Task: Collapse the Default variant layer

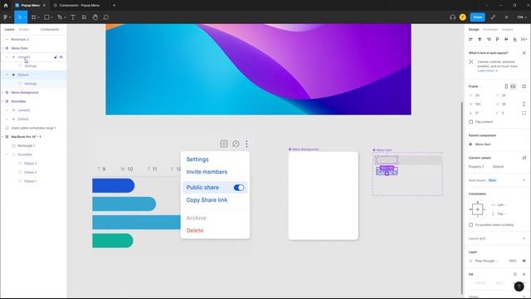Action: 7,75
